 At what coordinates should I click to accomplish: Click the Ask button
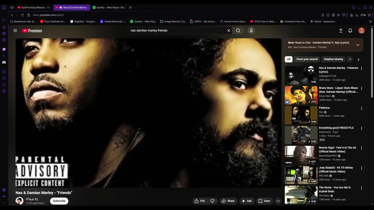(x=246, y=201)
